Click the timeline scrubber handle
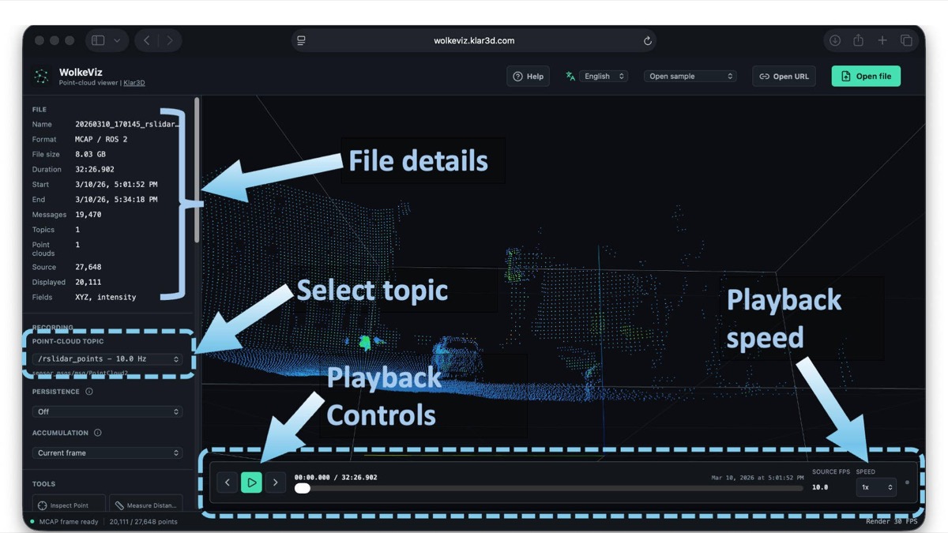 (x=302, y=489)
